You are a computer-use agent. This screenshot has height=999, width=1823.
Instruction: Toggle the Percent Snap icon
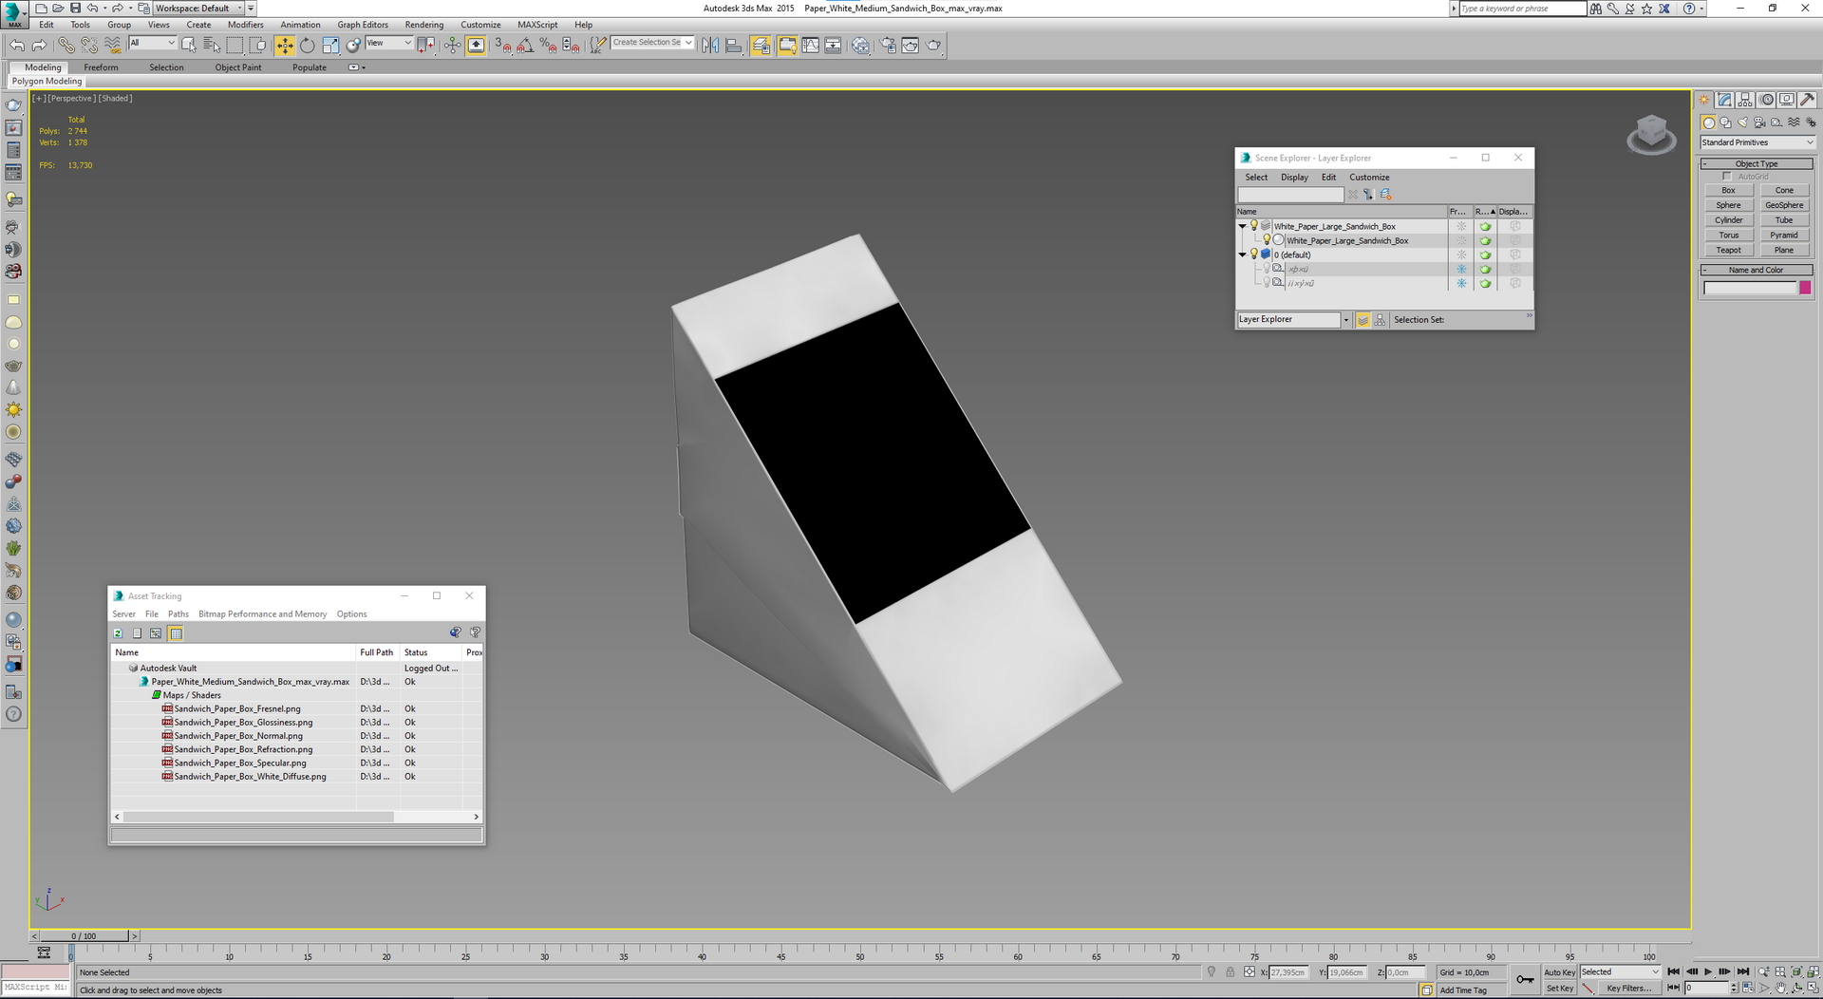coord(548,46)
